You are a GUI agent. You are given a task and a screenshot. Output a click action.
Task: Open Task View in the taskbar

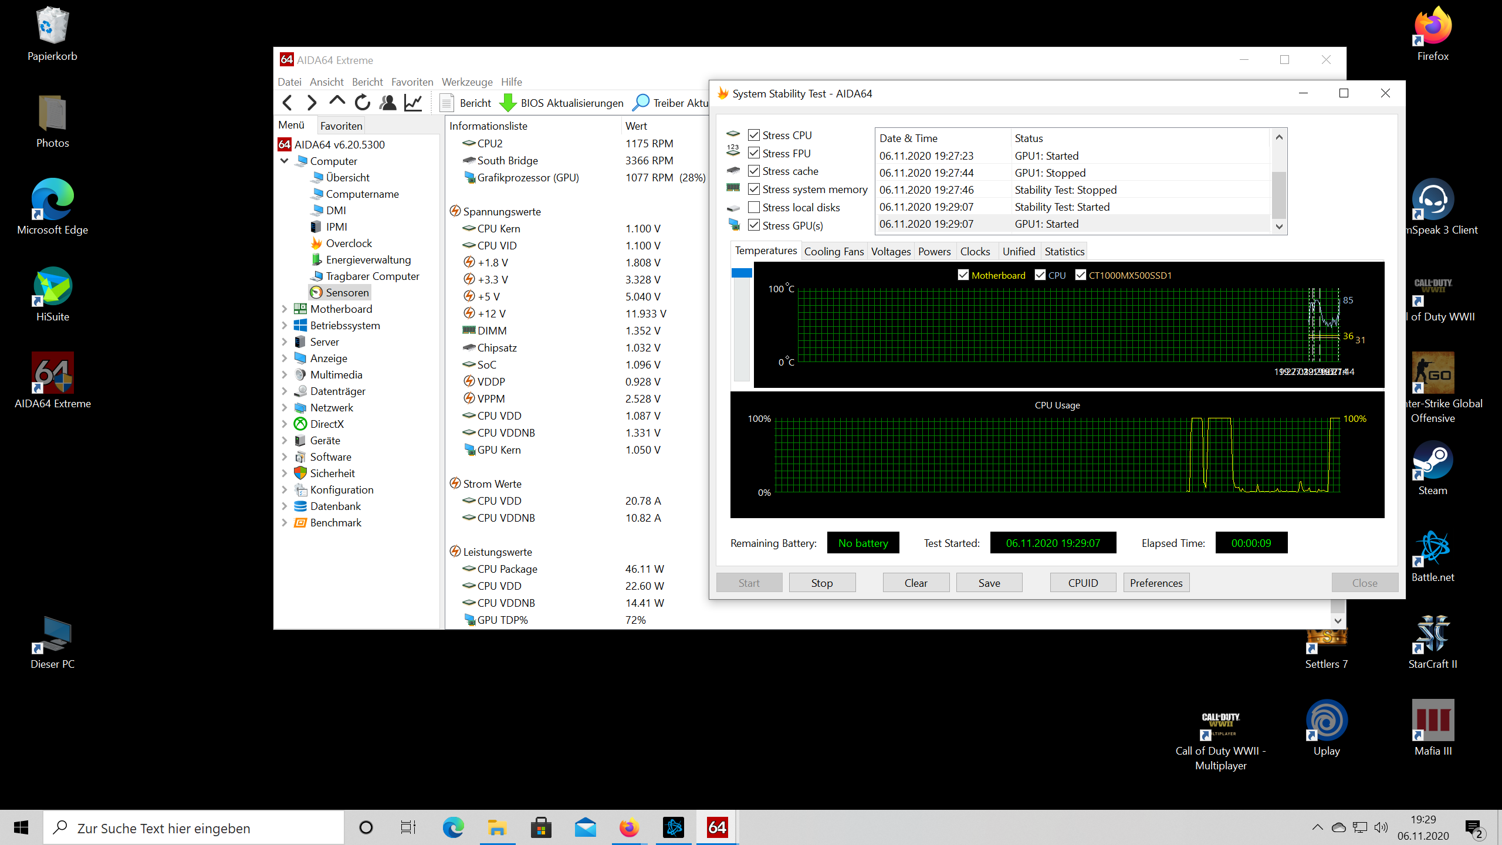click(x=408, y=827)
